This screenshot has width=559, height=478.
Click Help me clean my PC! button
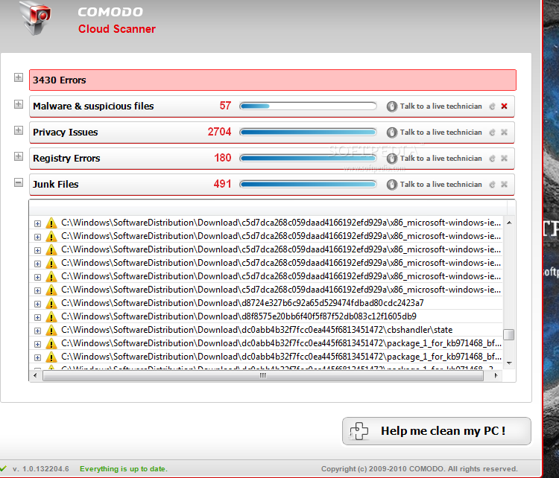point(436,431)
